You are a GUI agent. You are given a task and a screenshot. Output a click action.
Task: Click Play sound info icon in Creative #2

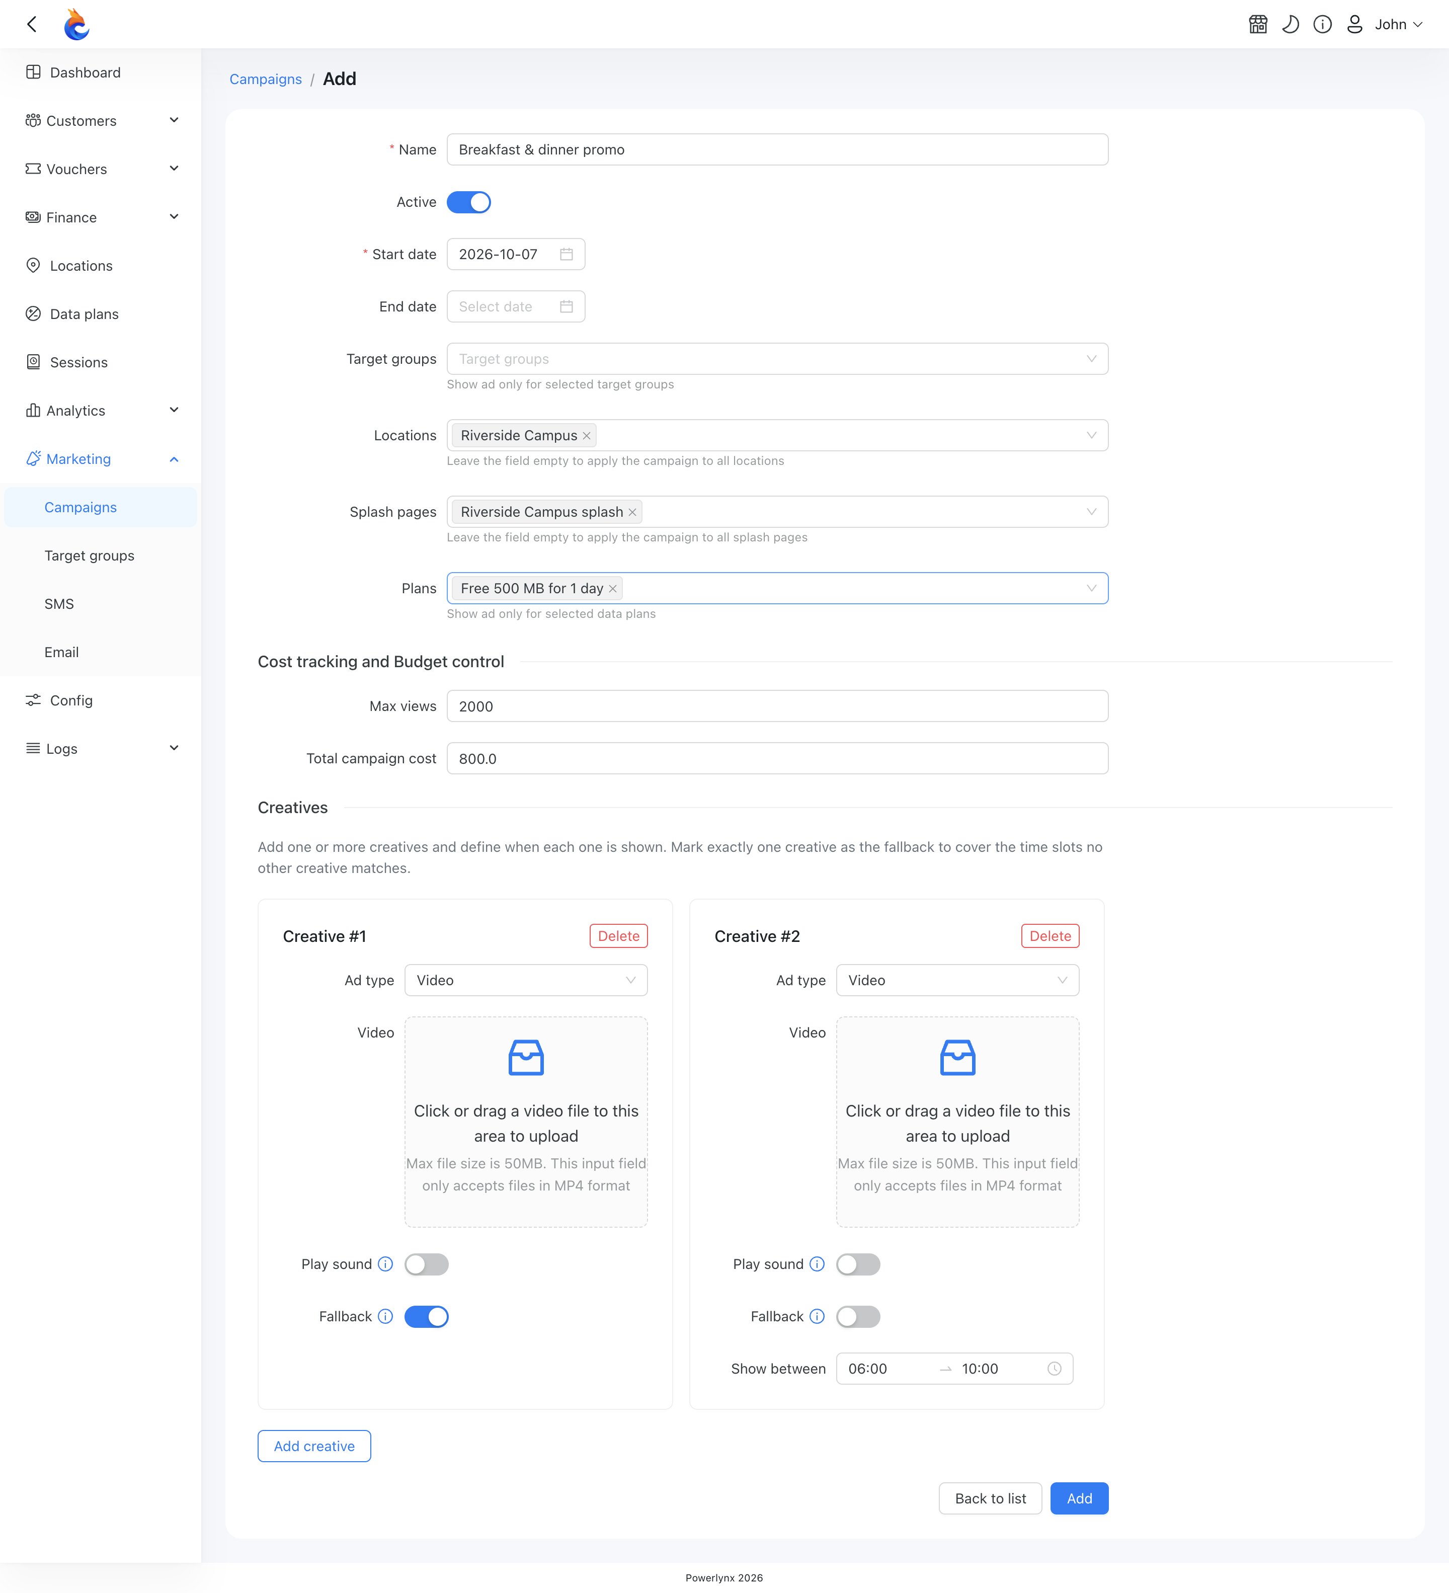pos(817,1264)
